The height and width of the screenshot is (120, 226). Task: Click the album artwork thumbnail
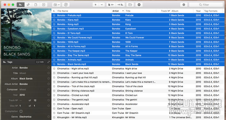26,34
